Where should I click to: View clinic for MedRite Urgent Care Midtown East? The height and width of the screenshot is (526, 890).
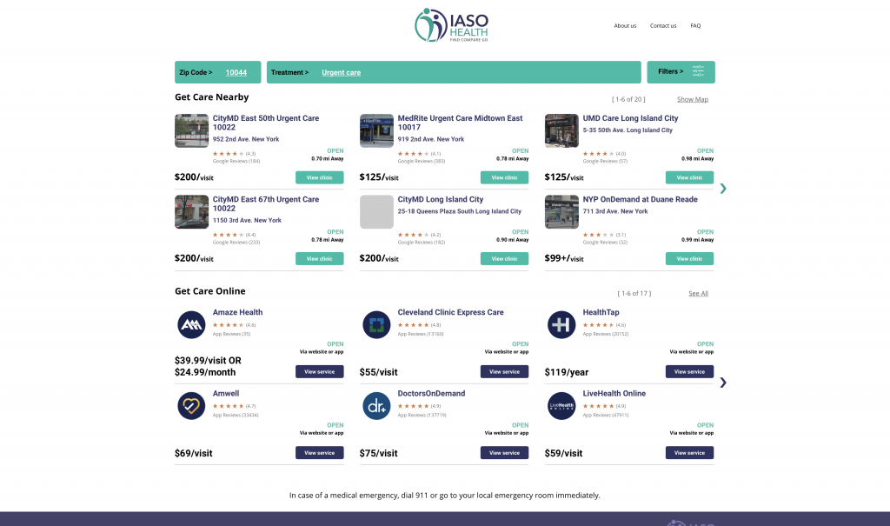coord(505,177)
